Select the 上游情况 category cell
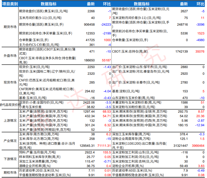Image resolution: width=207 pixels, height=178 pixels. point(10,121)
